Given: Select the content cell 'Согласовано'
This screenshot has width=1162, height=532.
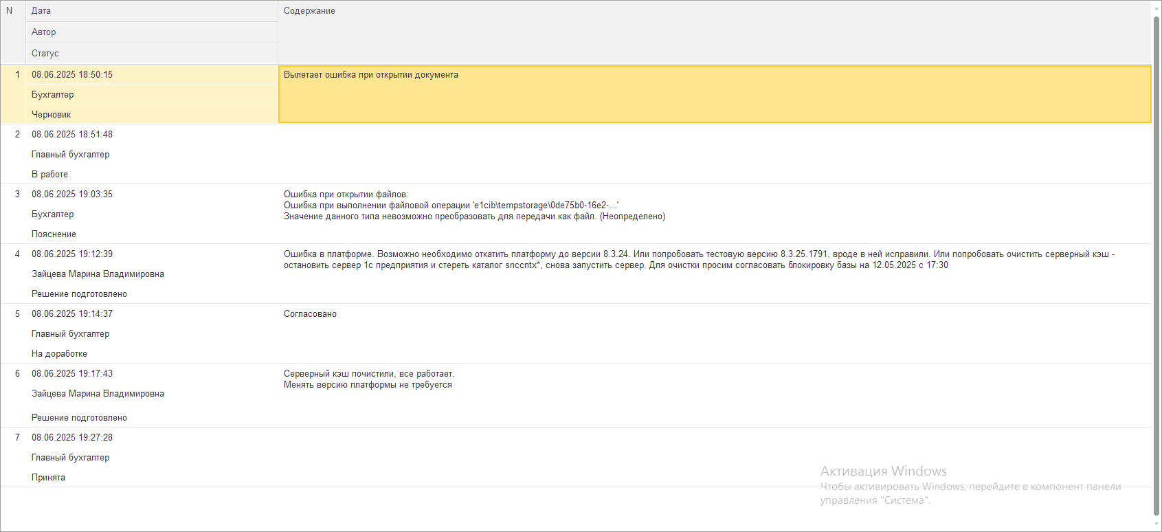Looking at the screenshot, I should click(310, 314).
